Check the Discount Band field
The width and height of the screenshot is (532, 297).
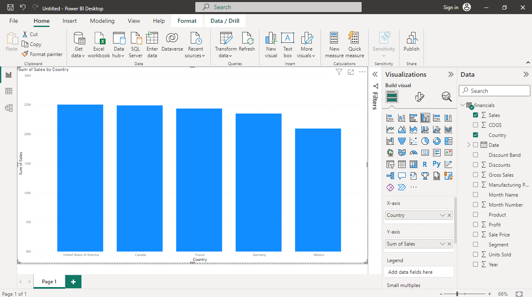point(475,155)
